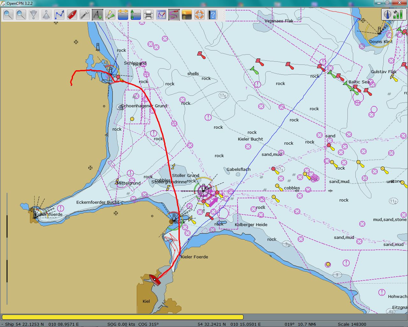Screen dimensions: 408x327
Task: Toggle AIS targets display
Action: point(110,15)
